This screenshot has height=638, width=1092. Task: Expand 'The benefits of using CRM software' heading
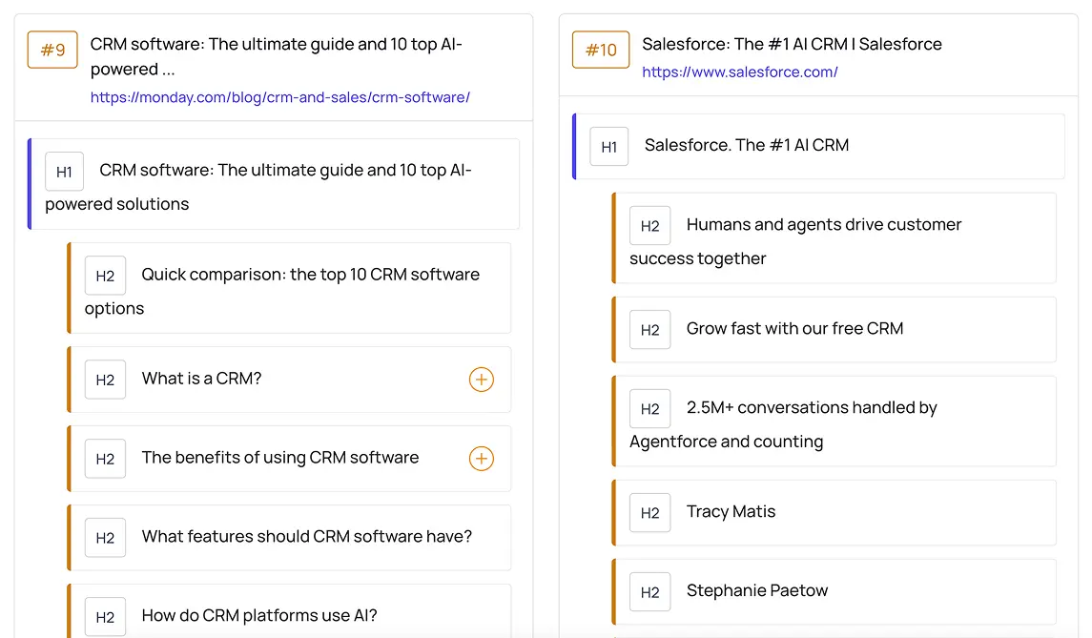481,459
